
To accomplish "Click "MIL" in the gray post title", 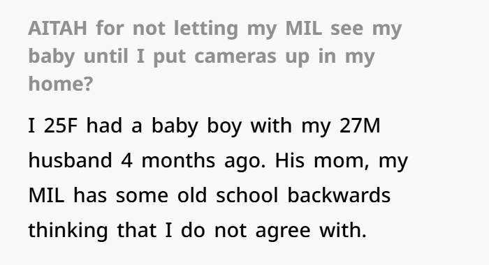I will click(x=303, y=28).
